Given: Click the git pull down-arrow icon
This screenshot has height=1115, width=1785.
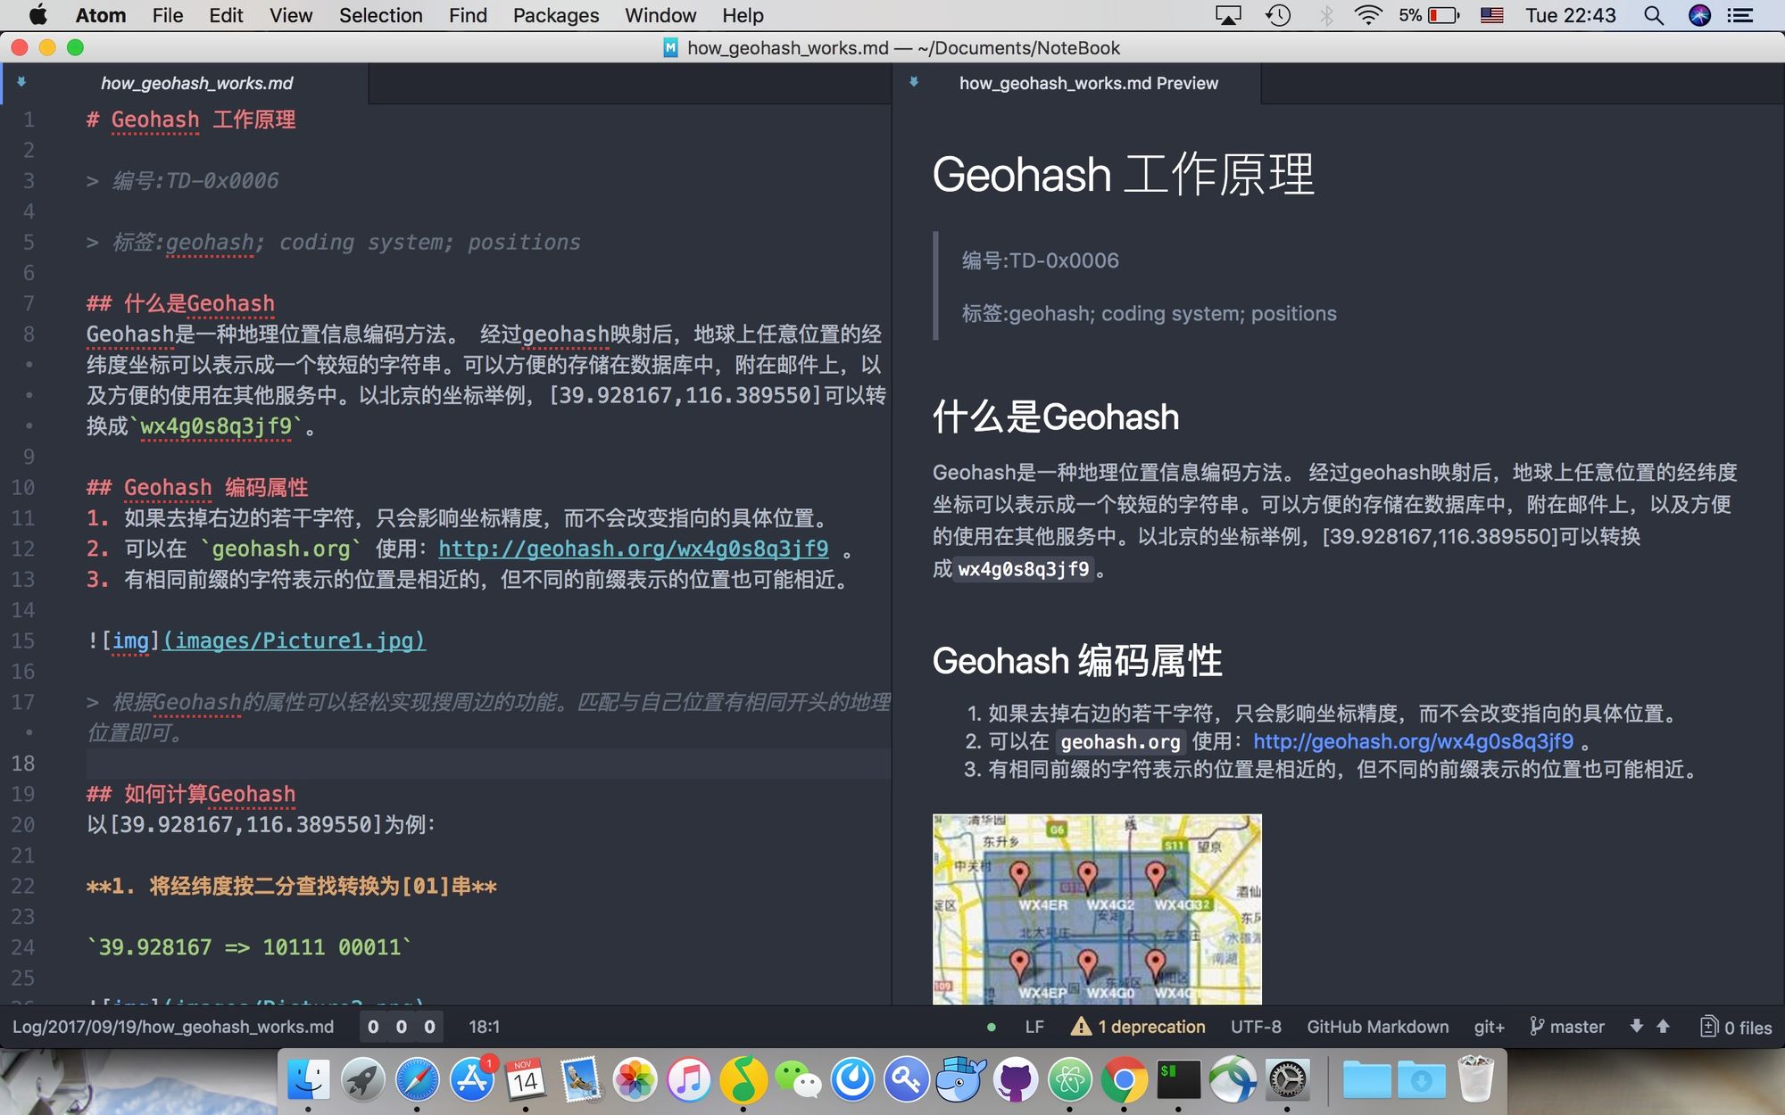Looking at the screenshot, I should pos(1636,1027).
